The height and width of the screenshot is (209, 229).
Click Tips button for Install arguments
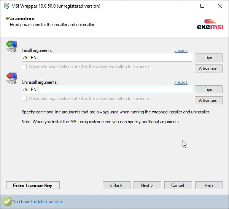[x=208, y=58]
